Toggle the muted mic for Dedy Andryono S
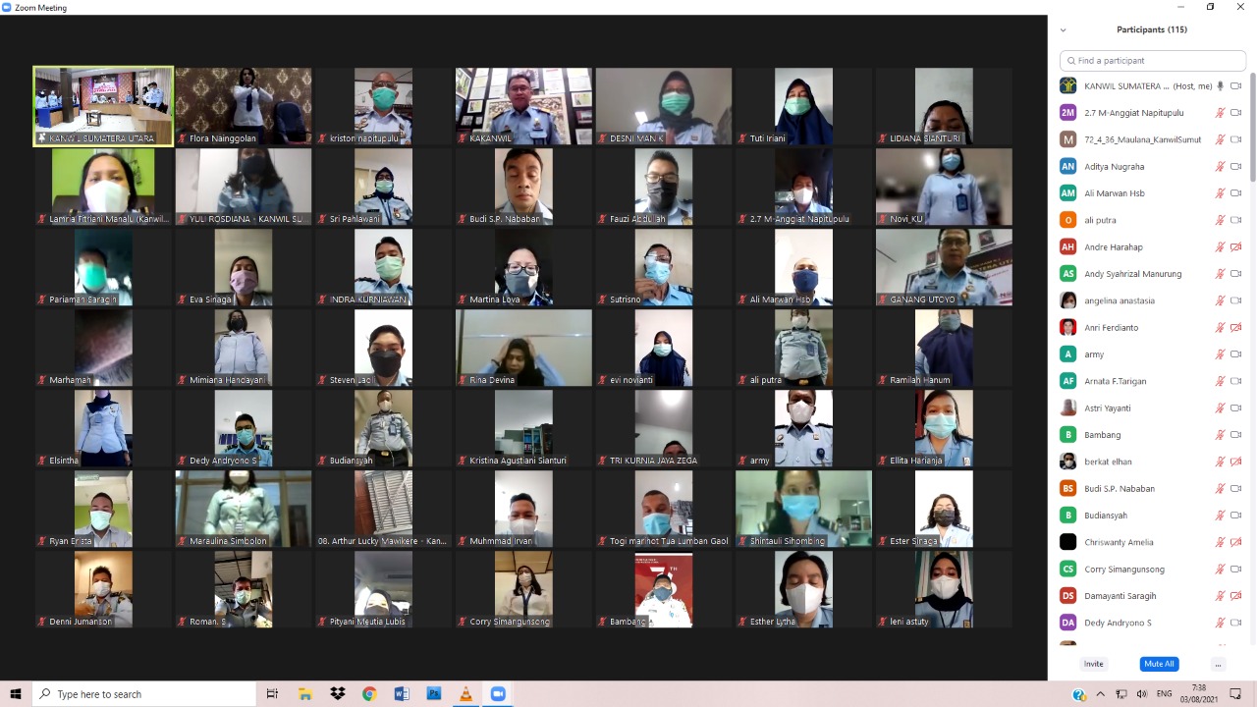Image resolution: width=1257 pixels, height=707 pixels. click(x=1220, y=623)
